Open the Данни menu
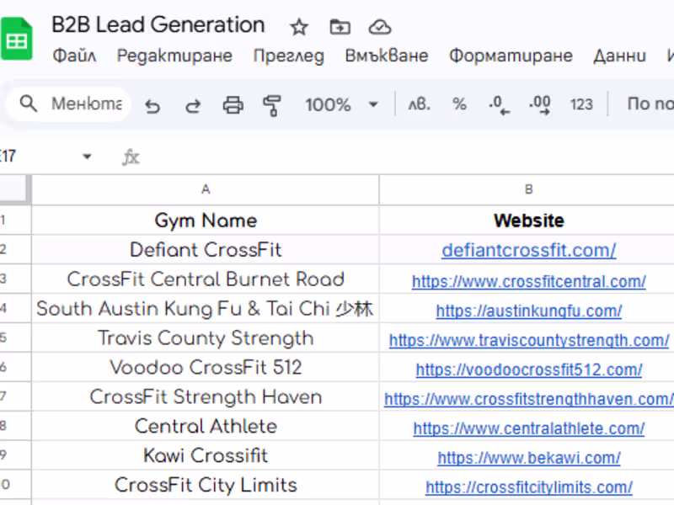Image resolution: width=674 pixels, height=505 pixels. [620, 56]
